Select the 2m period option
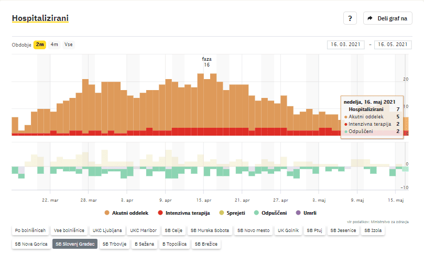 40,45
